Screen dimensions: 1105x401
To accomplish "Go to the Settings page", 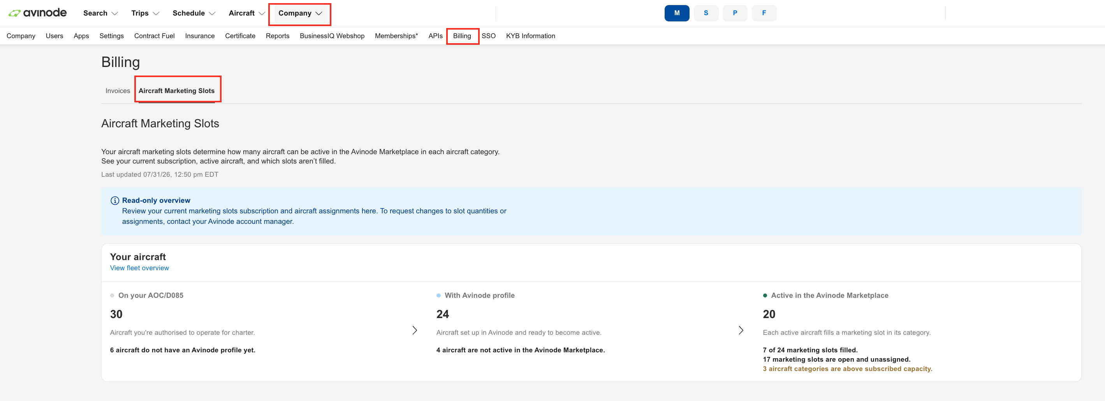I will [x=111, y=36].
